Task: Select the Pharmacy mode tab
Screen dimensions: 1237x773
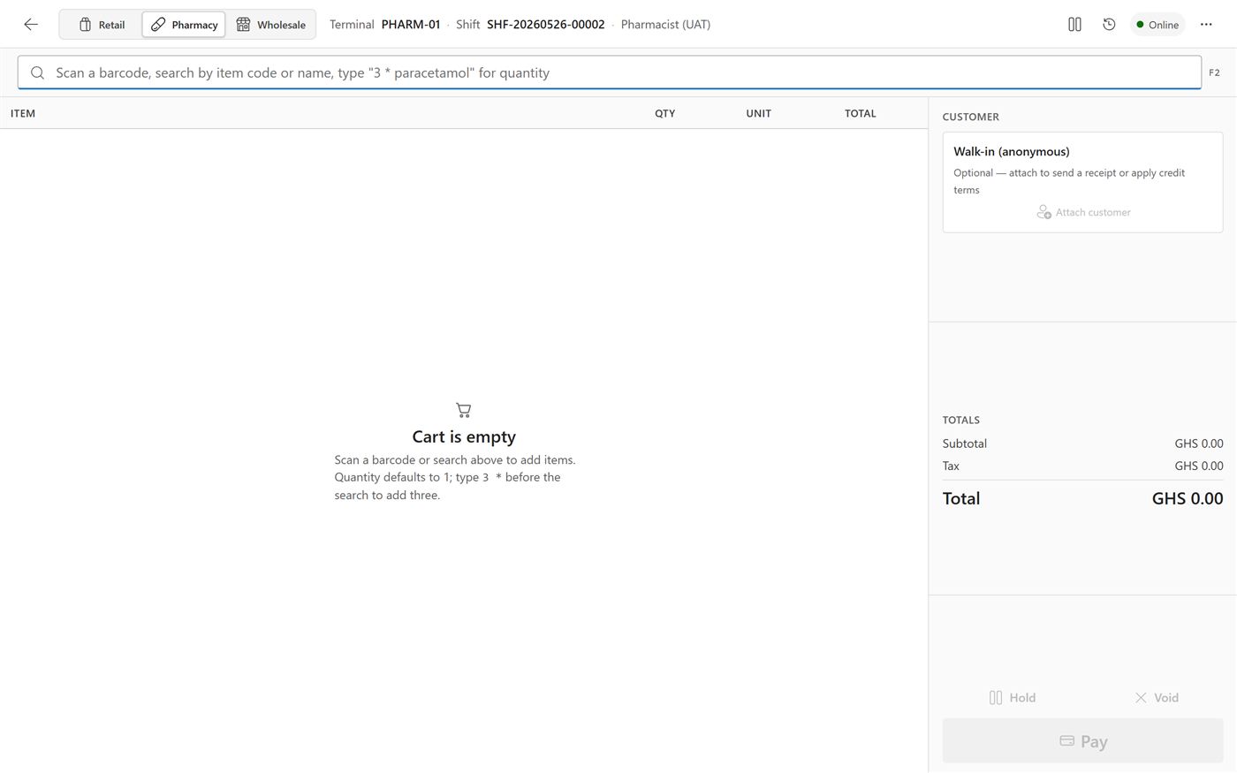Action: coord(184,25)
